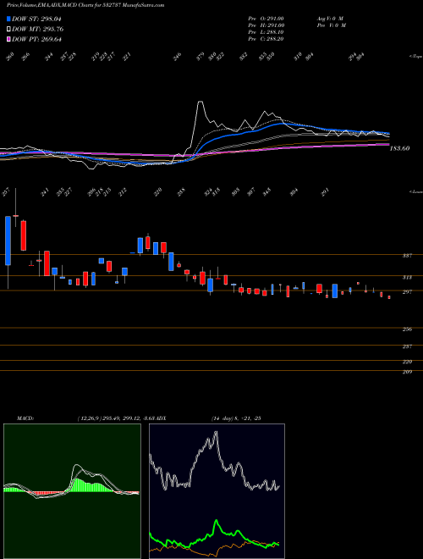
Task: Click the magenta DOW PT legend swatch
Action: (x=8, y=39)
